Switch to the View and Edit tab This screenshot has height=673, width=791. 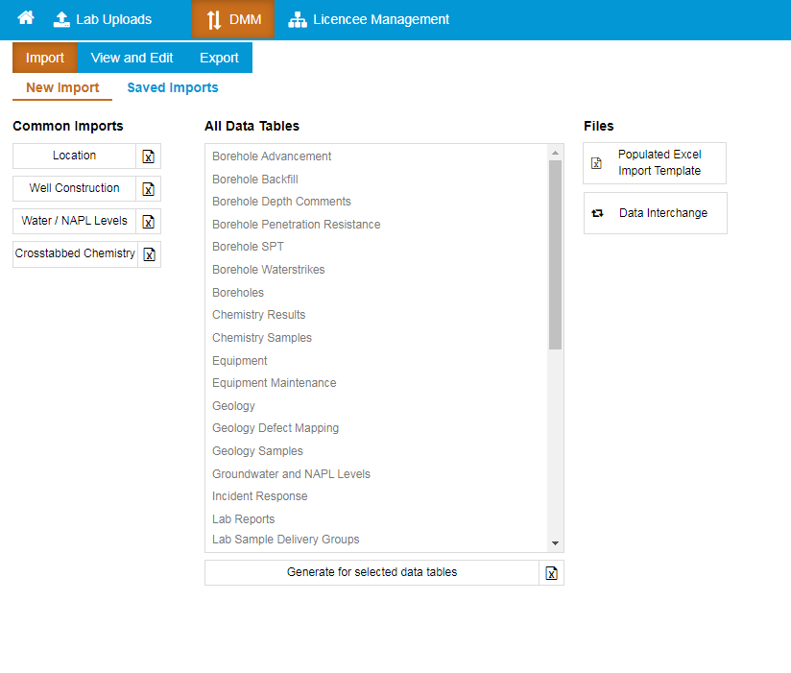132,58
